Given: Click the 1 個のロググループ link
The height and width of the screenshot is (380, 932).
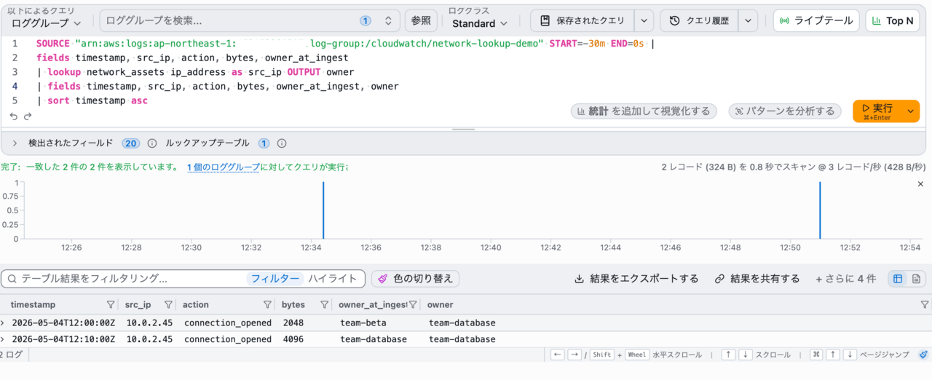Looking at the screenshot, I should pos(224,167).
